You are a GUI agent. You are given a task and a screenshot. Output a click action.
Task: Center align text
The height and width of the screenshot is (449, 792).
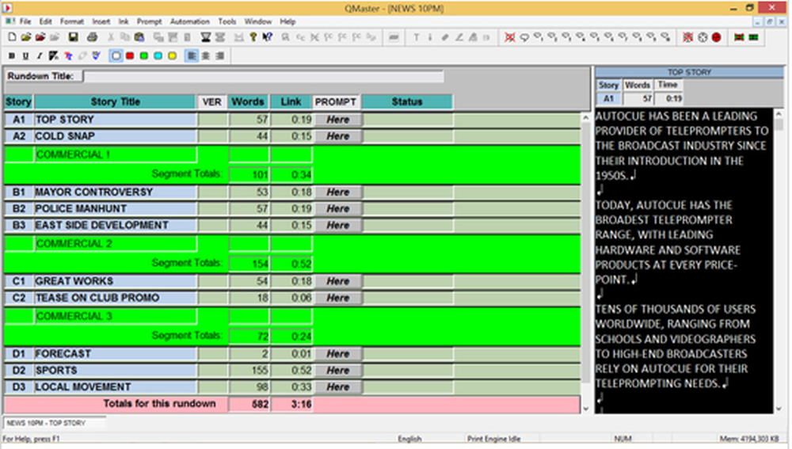pyautogui.click(x=206, y=56)
